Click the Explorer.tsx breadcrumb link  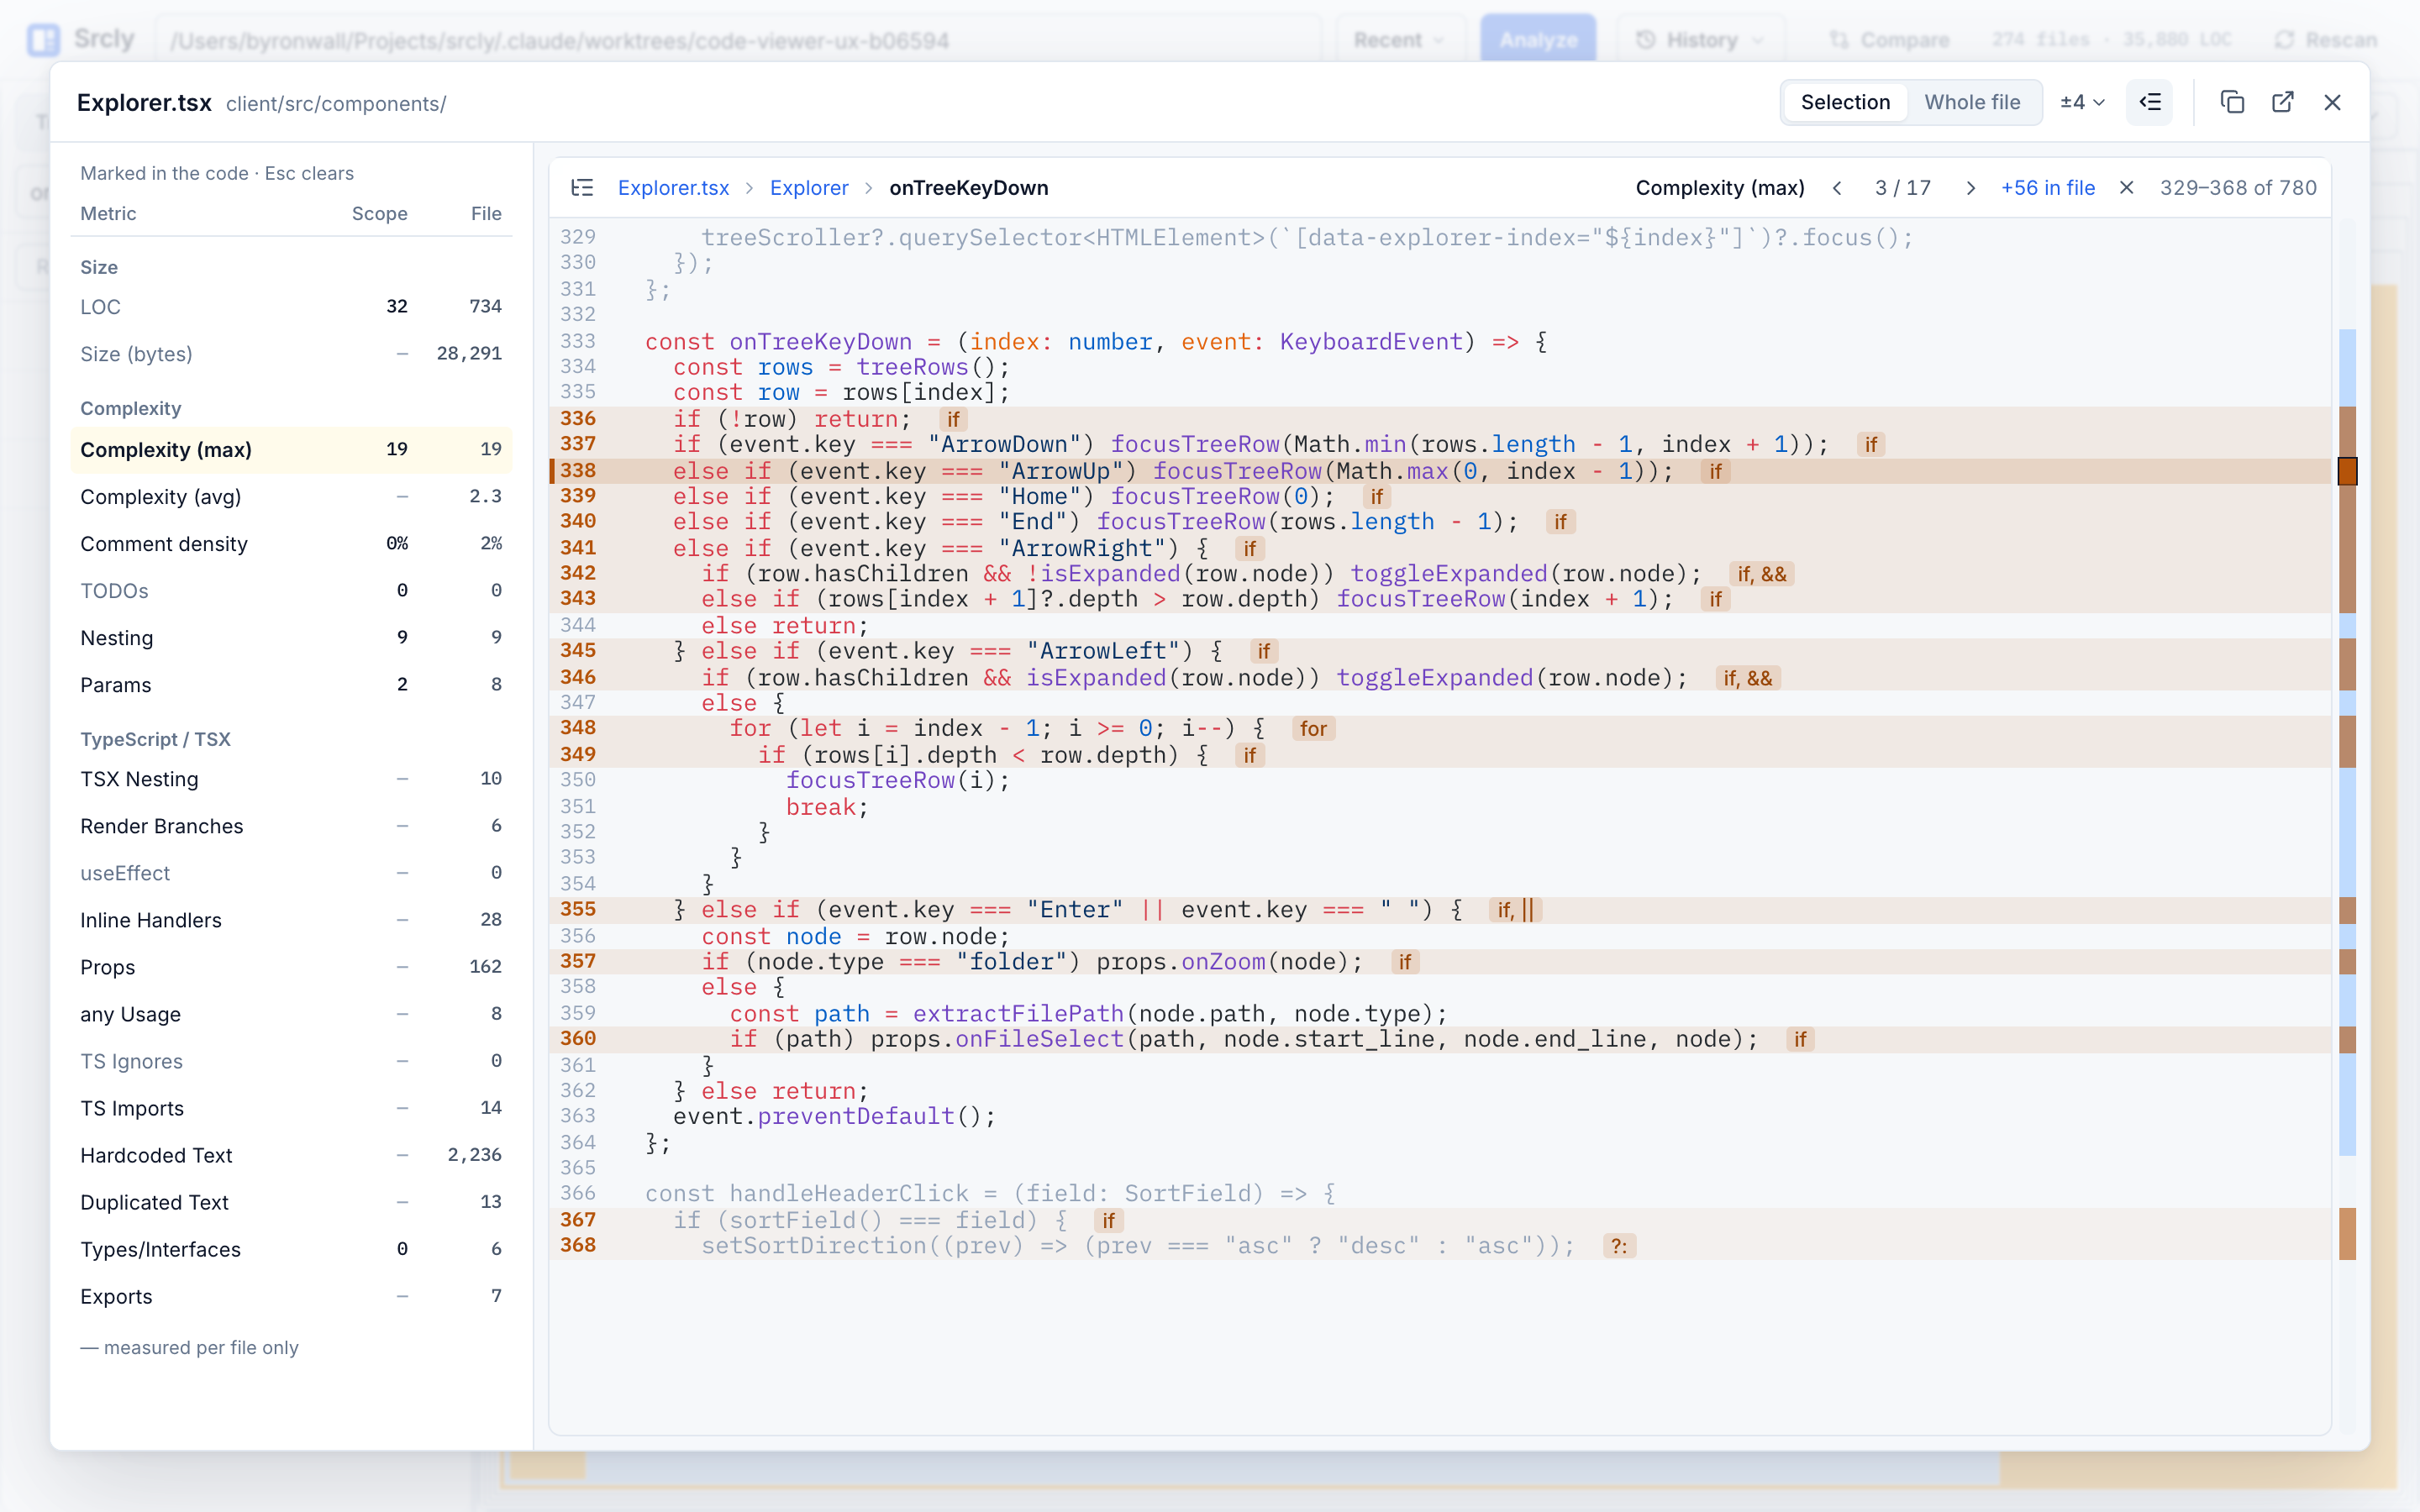[x=673, y=188]
